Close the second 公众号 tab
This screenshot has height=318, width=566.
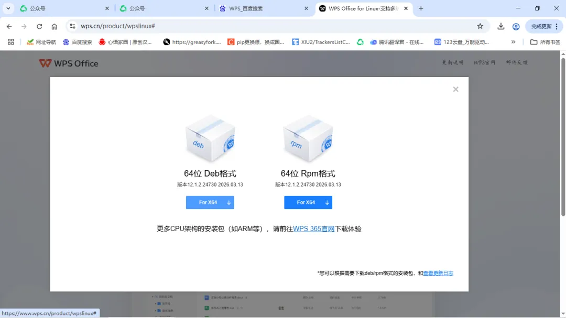pyautogui.click(x=206, y=8)
